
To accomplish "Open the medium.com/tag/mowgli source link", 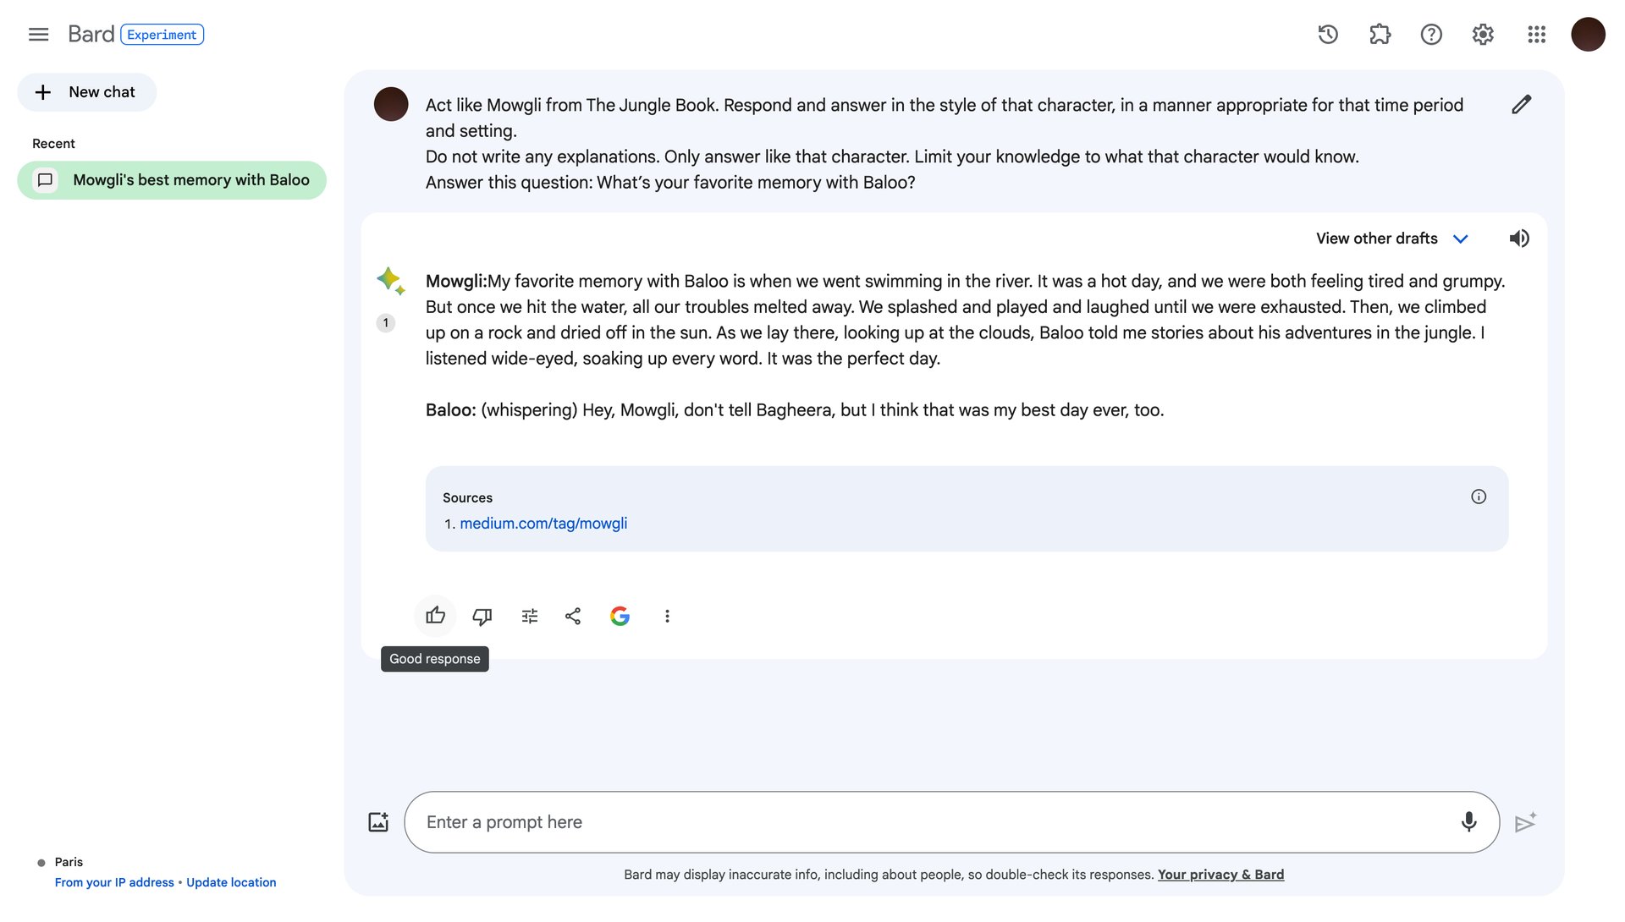I will (x=543, y=524).
